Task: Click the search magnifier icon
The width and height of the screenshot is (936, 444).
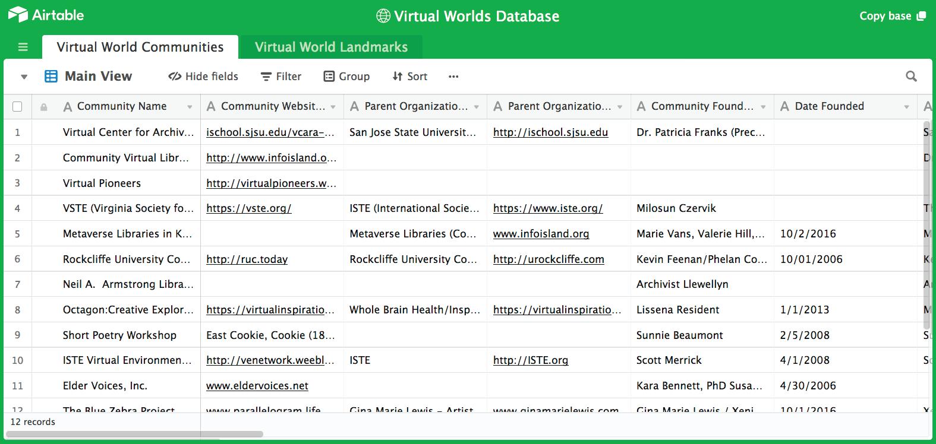Action: click(x=910, y=76)
